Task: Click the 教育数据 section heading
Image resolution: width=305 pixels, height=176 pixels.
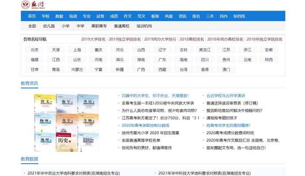Action: pos(29,159)
